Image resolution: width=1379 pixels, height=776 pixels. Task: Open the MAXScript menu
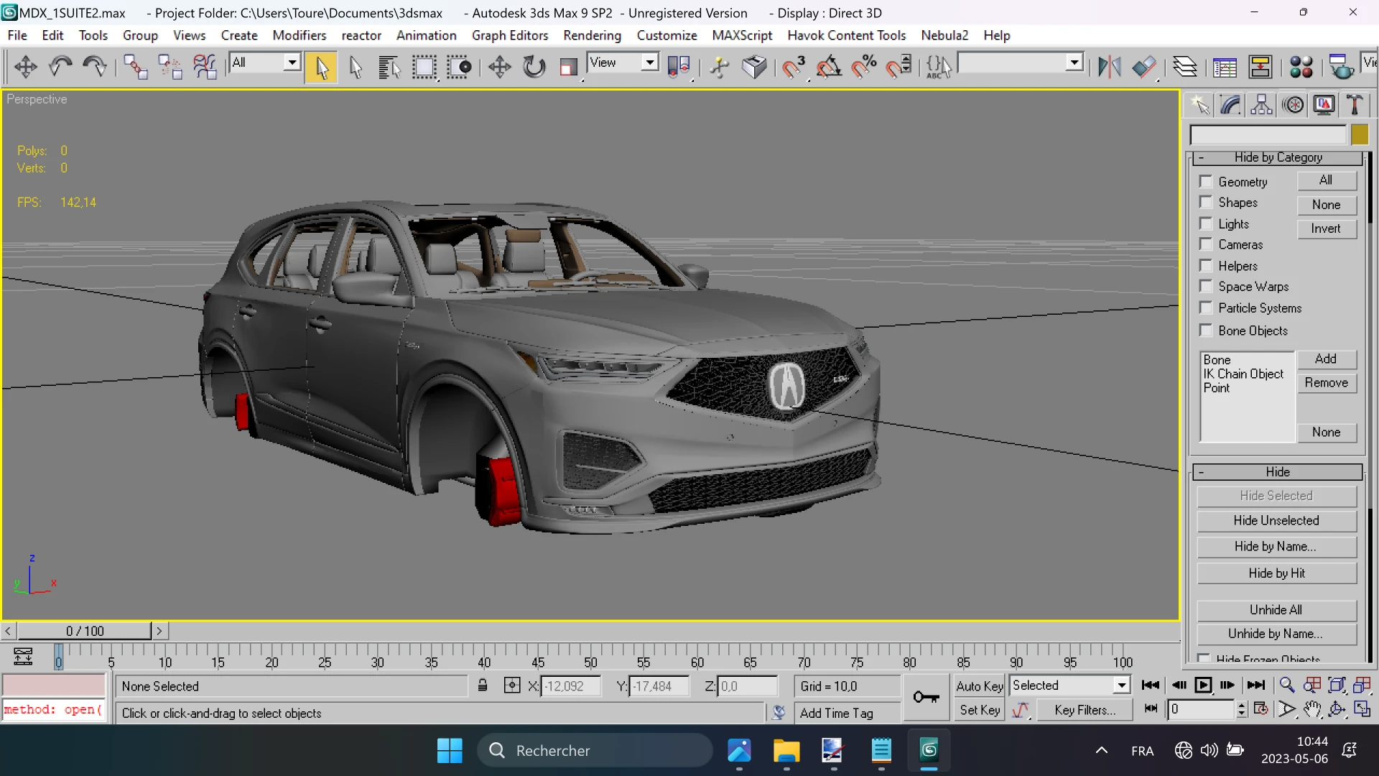coord(742,35)
